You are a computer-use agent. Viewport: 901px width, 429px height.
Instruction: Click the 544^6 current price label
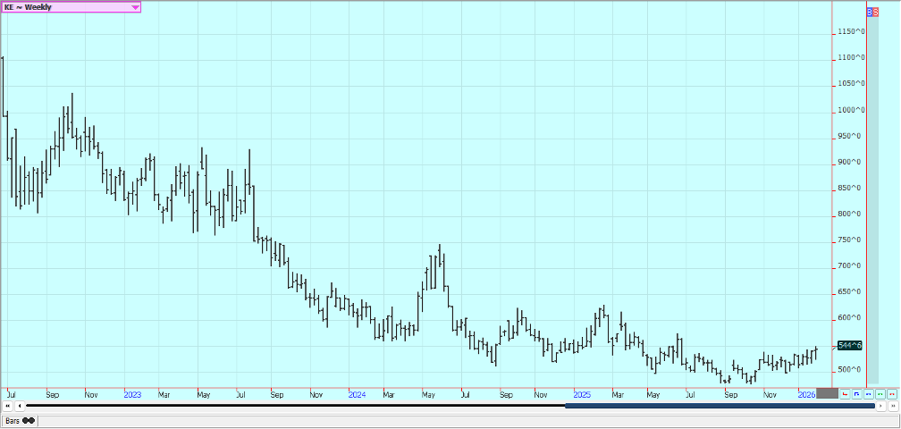[851, 346]
